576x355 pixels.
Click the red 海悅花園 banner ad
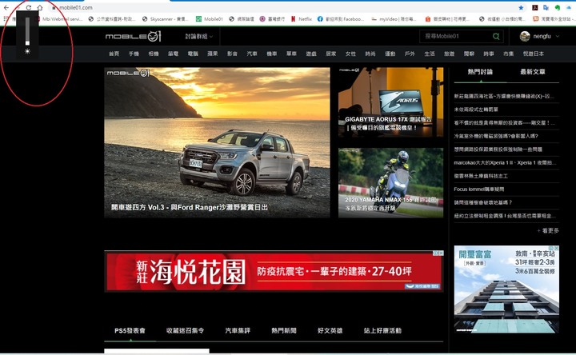click(274, 272)
